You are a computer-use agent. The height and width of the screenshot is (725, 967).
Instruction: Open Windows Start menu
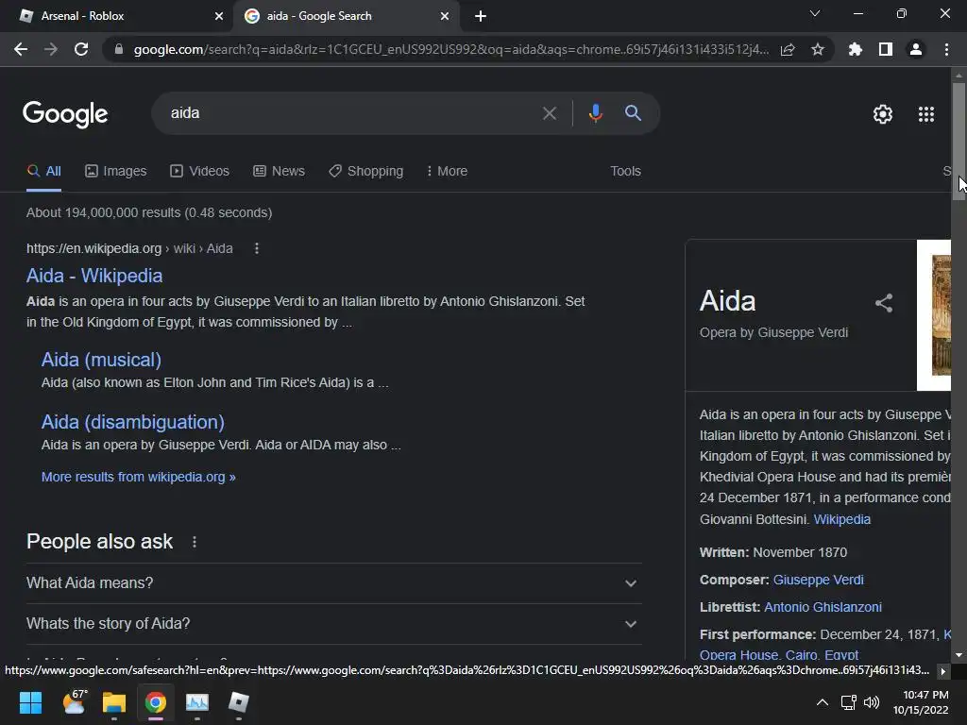tap(30, 702)
